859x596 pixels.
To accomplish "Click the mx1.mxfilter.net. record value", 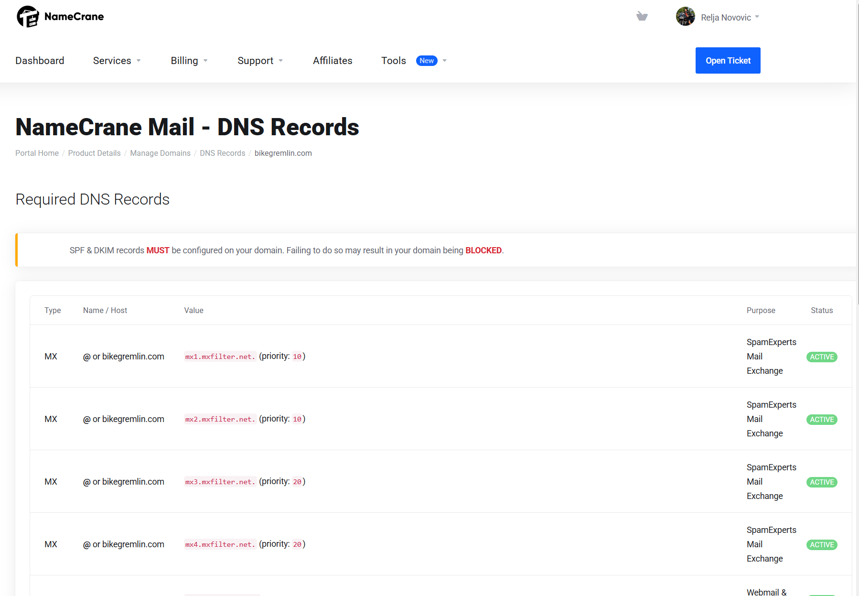I will pos(220,357).
